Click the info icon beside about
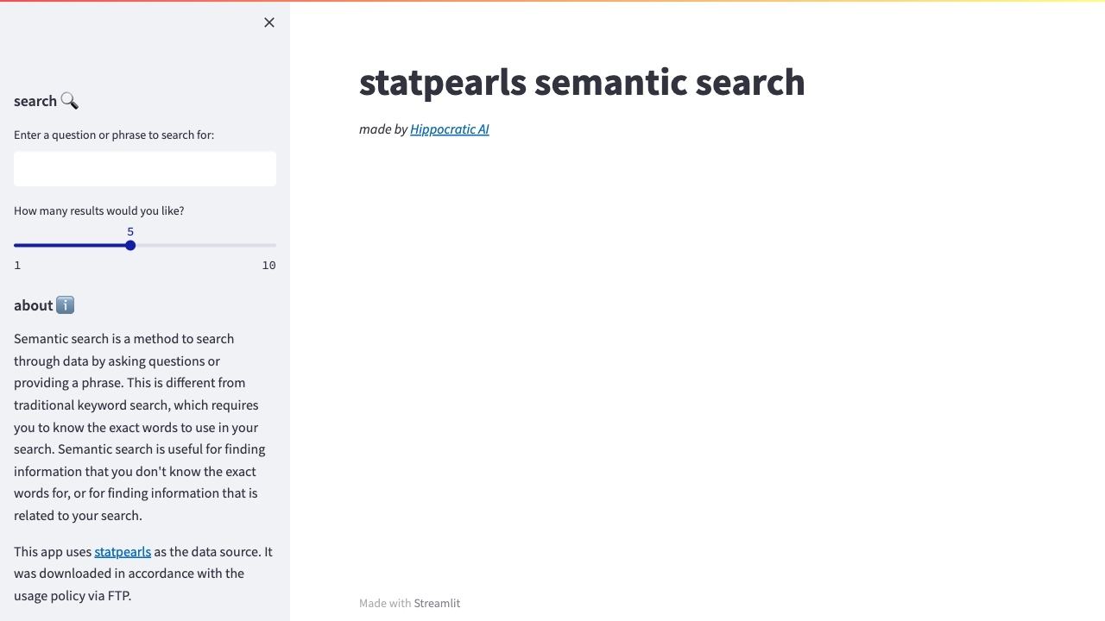The image size is (1105, 621). tap(65, 305)
